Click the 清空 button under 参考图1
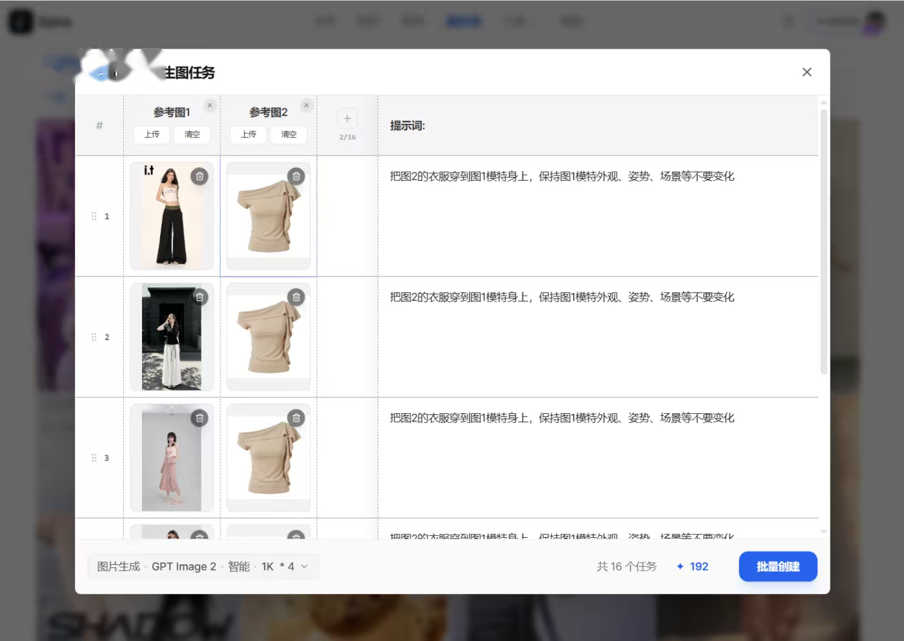 coord(192,134)
